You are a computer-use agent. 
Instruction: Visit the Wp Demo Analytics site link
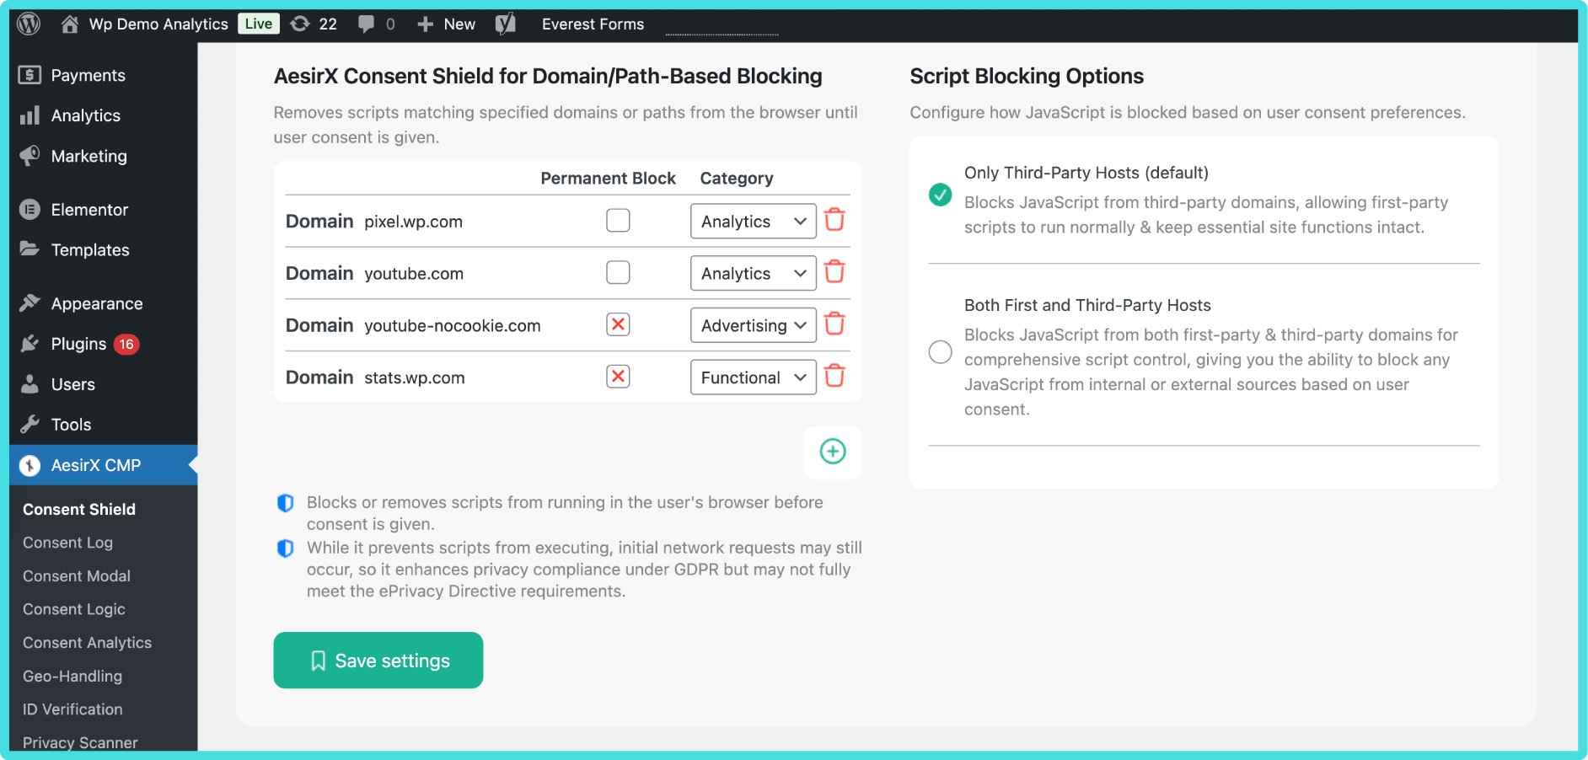[x=157, y=24]
